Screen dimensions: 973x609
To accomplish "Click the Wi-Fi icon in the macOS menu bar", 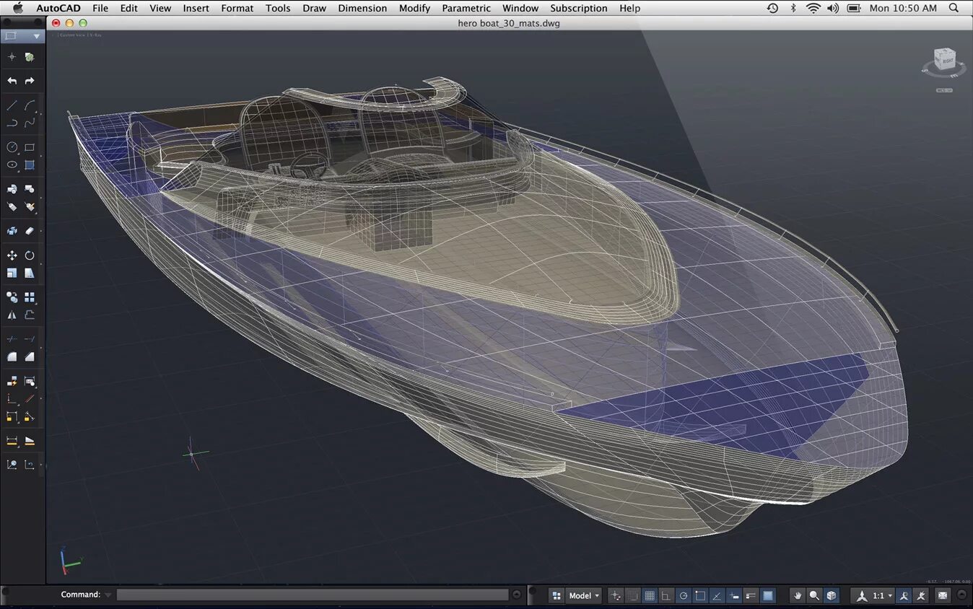I will (813, 8).
